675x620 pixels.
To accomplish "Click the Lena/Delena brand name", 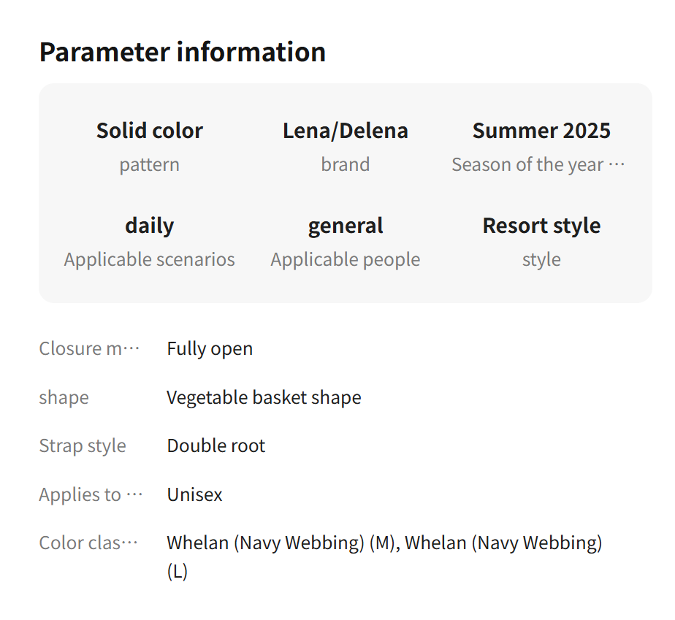I will pyautogui.click(x=346, y=131).
